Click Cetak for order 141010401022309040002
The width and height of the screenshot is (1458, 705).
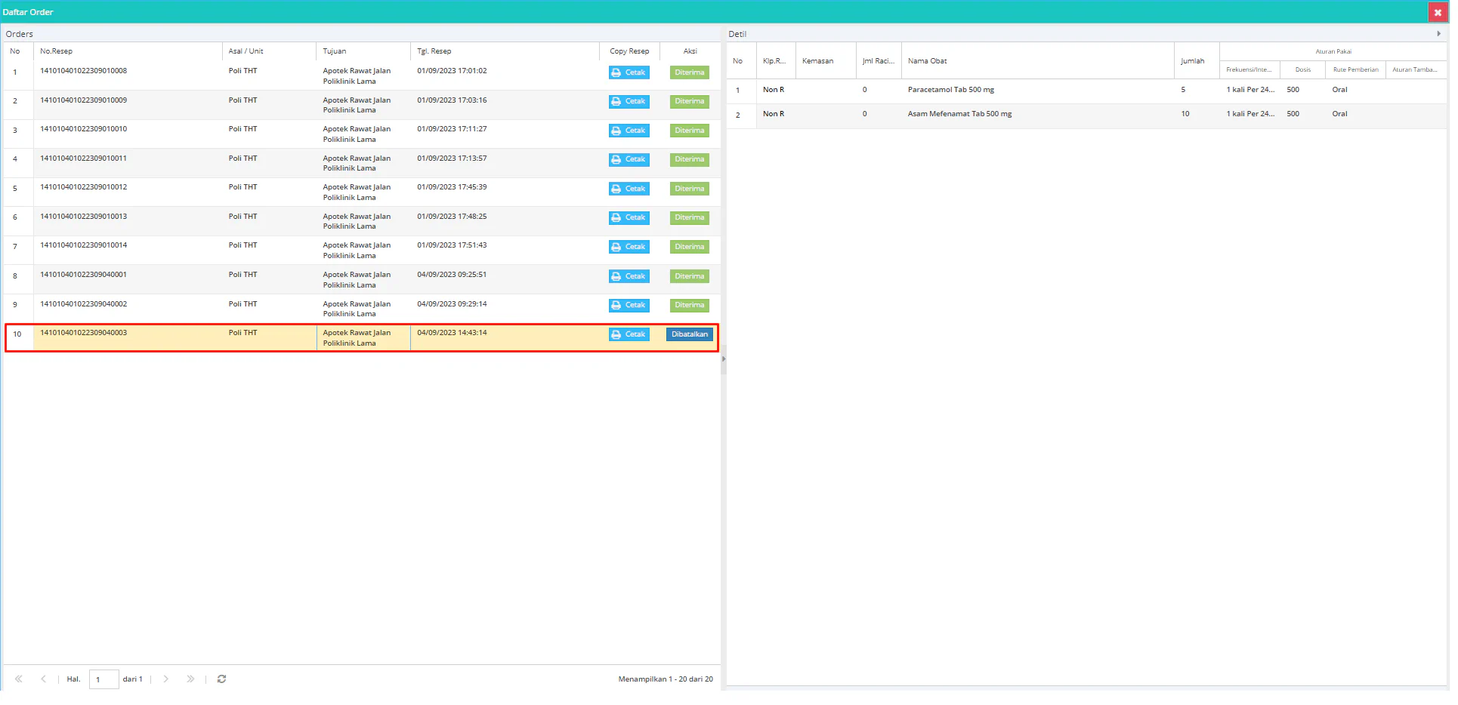629,305
